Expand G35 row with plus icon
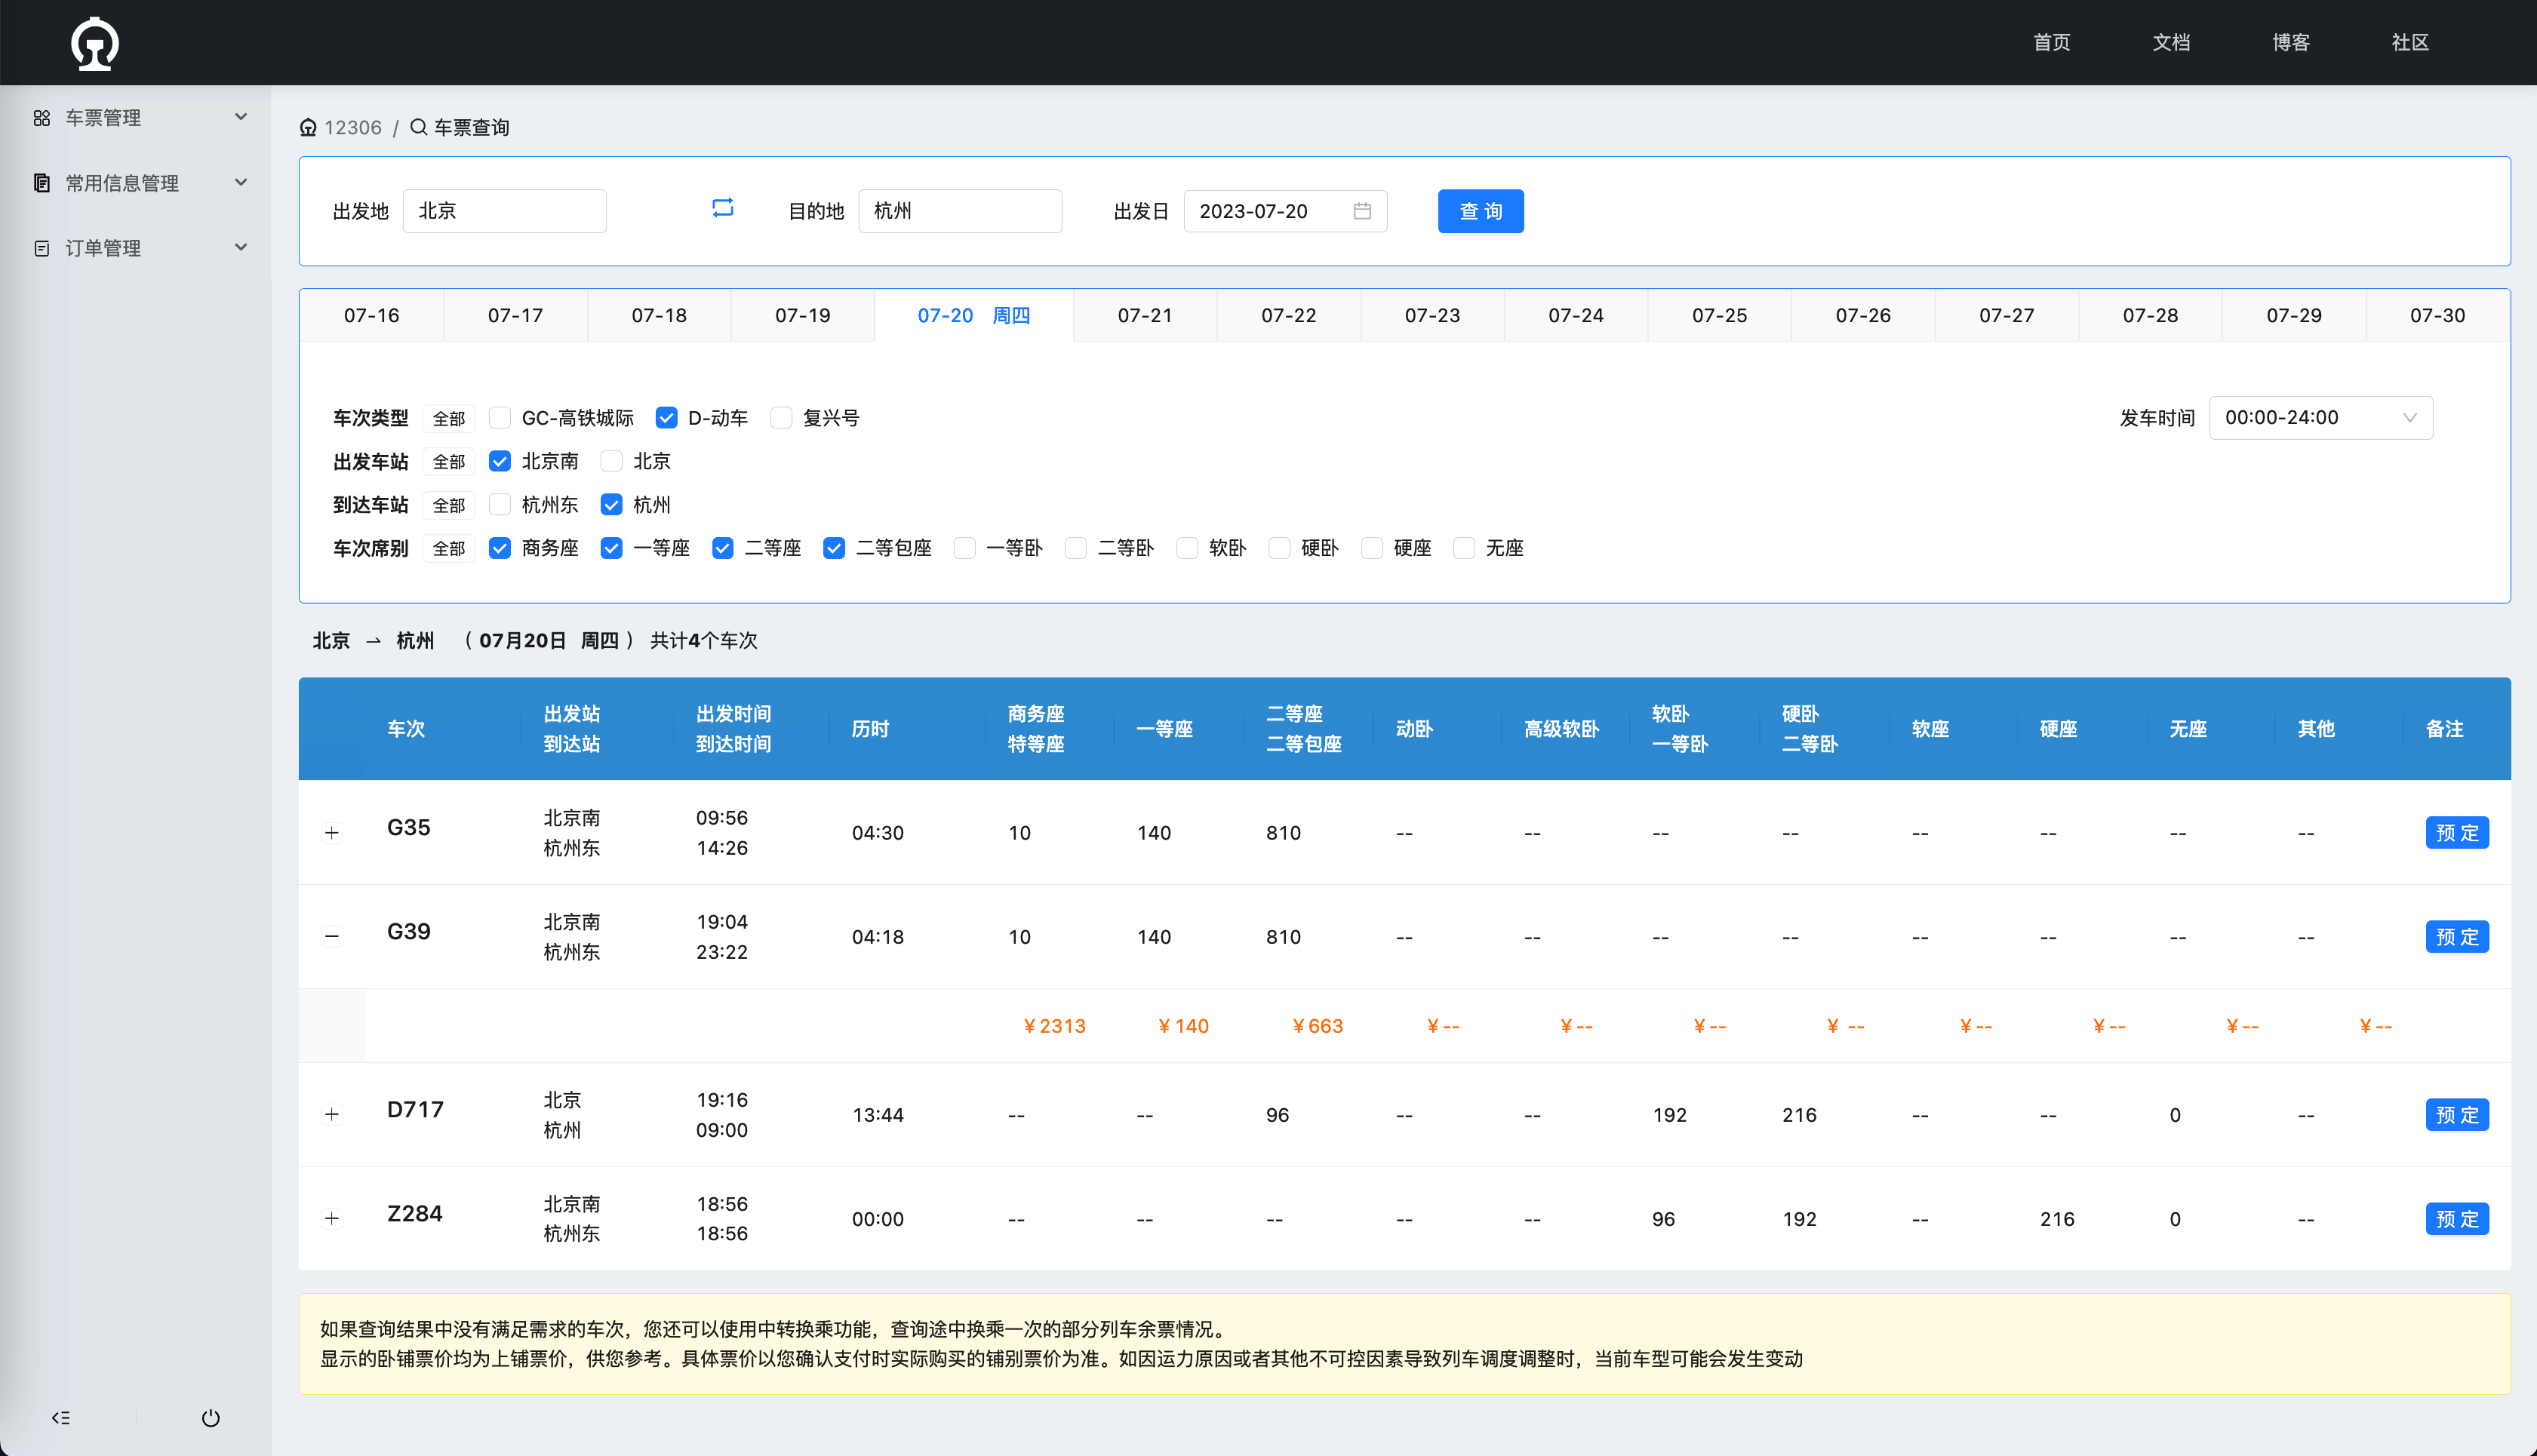The height and width of the screenshot is (1456, 2537). [x=332, y=833]
